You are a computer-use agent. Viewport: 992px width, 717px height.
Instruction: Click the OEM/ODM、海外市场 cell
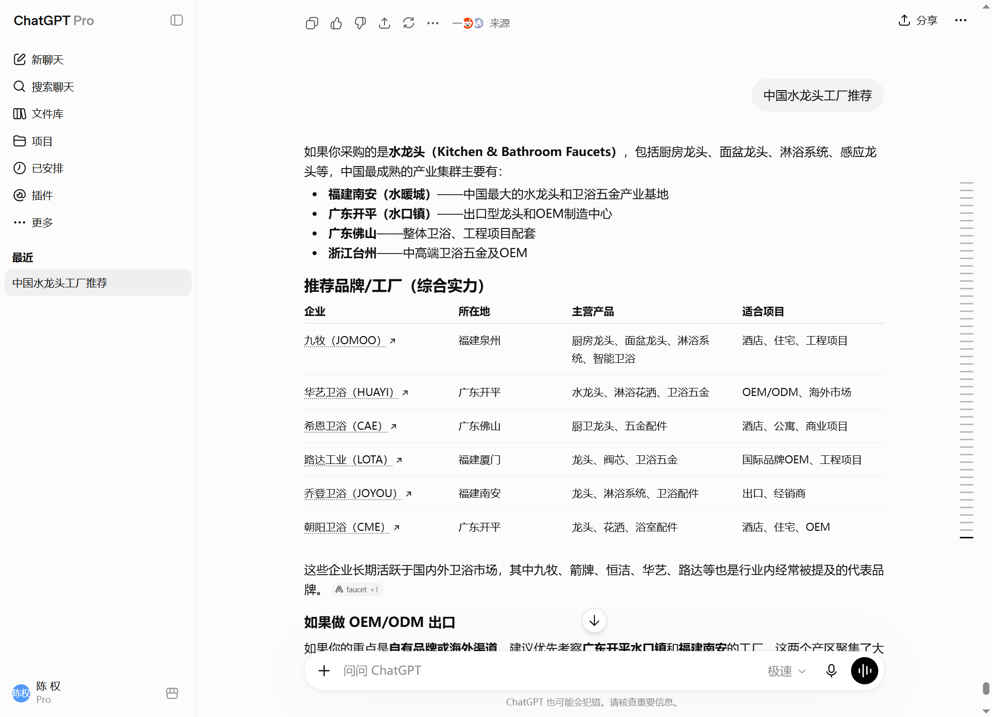tap(796, 392)
